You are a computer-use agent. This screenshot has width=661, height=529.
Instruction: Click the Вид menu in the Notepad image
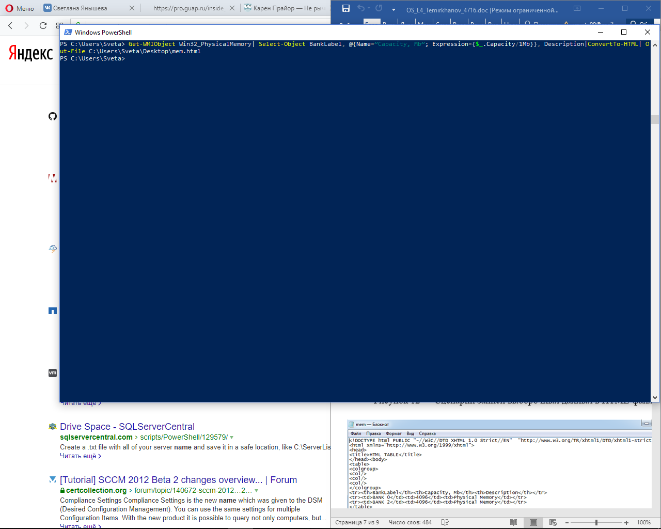coord(410,433)
